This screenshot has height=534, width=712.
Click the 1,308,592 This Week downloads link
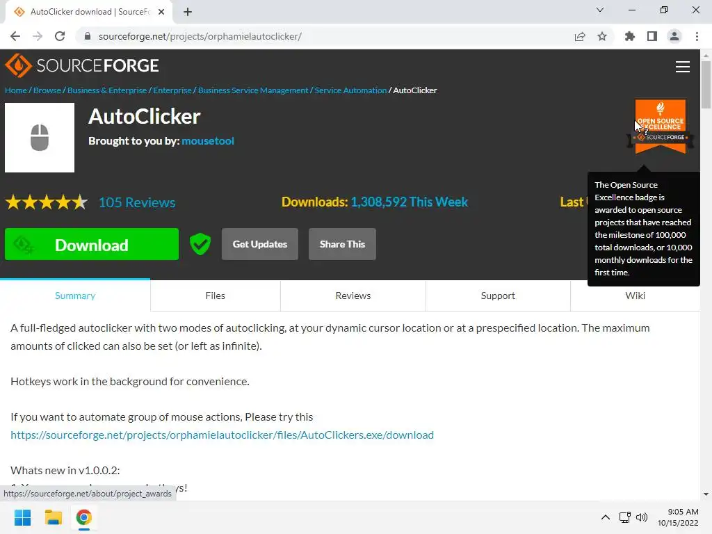coord(409,202)
